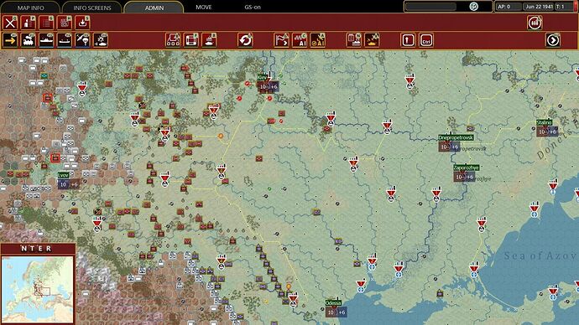The height and width of the screenshot is (325, 579).
Task: Click the ground AI assist icon
Action: coord(300,40)
